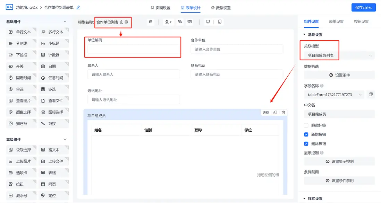Image resolution: width=381 pixels, height=203 pixels.
Task: Select the 级联选择 component
Action: pyautogui.click(x=21, y=150)
